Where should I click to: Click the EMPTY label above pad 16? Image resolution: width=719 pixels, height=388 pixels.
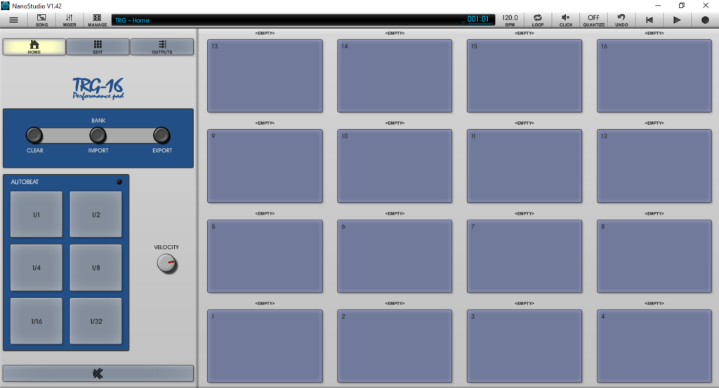point(654,33)
